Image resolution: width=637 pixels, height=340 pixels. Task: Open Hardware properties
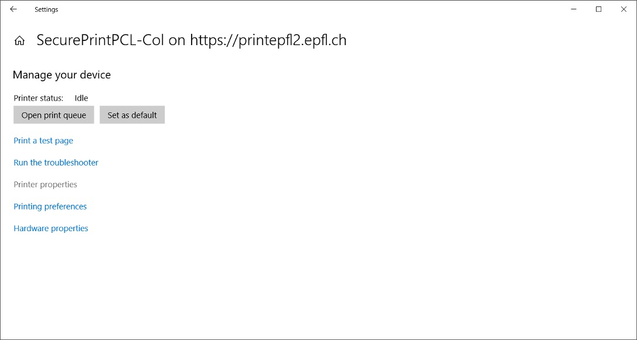[x=51, y=228]
